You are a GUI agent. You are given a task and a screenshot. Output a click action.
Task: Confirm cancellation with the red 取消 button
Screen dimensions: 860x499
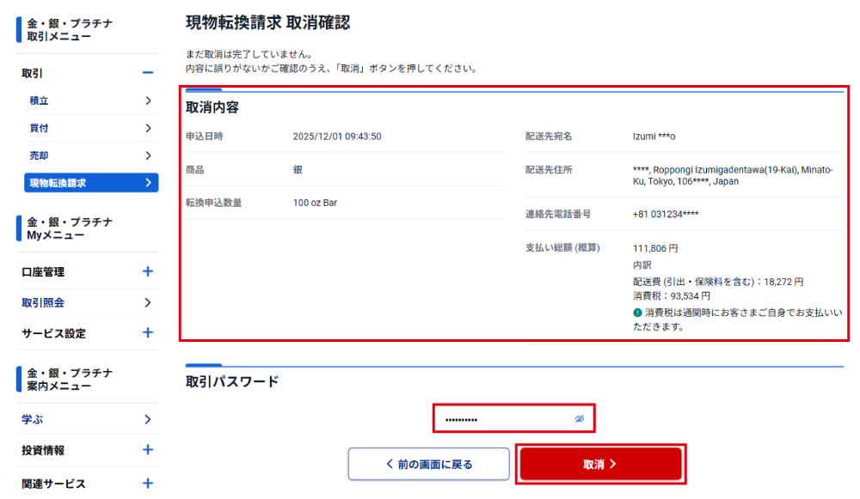(600, 464)
